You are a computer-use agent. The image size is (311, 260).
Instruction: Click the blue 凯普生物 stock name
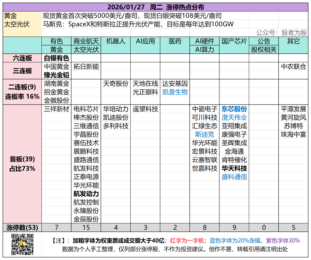pyautogui.click(x=175, y=92)
